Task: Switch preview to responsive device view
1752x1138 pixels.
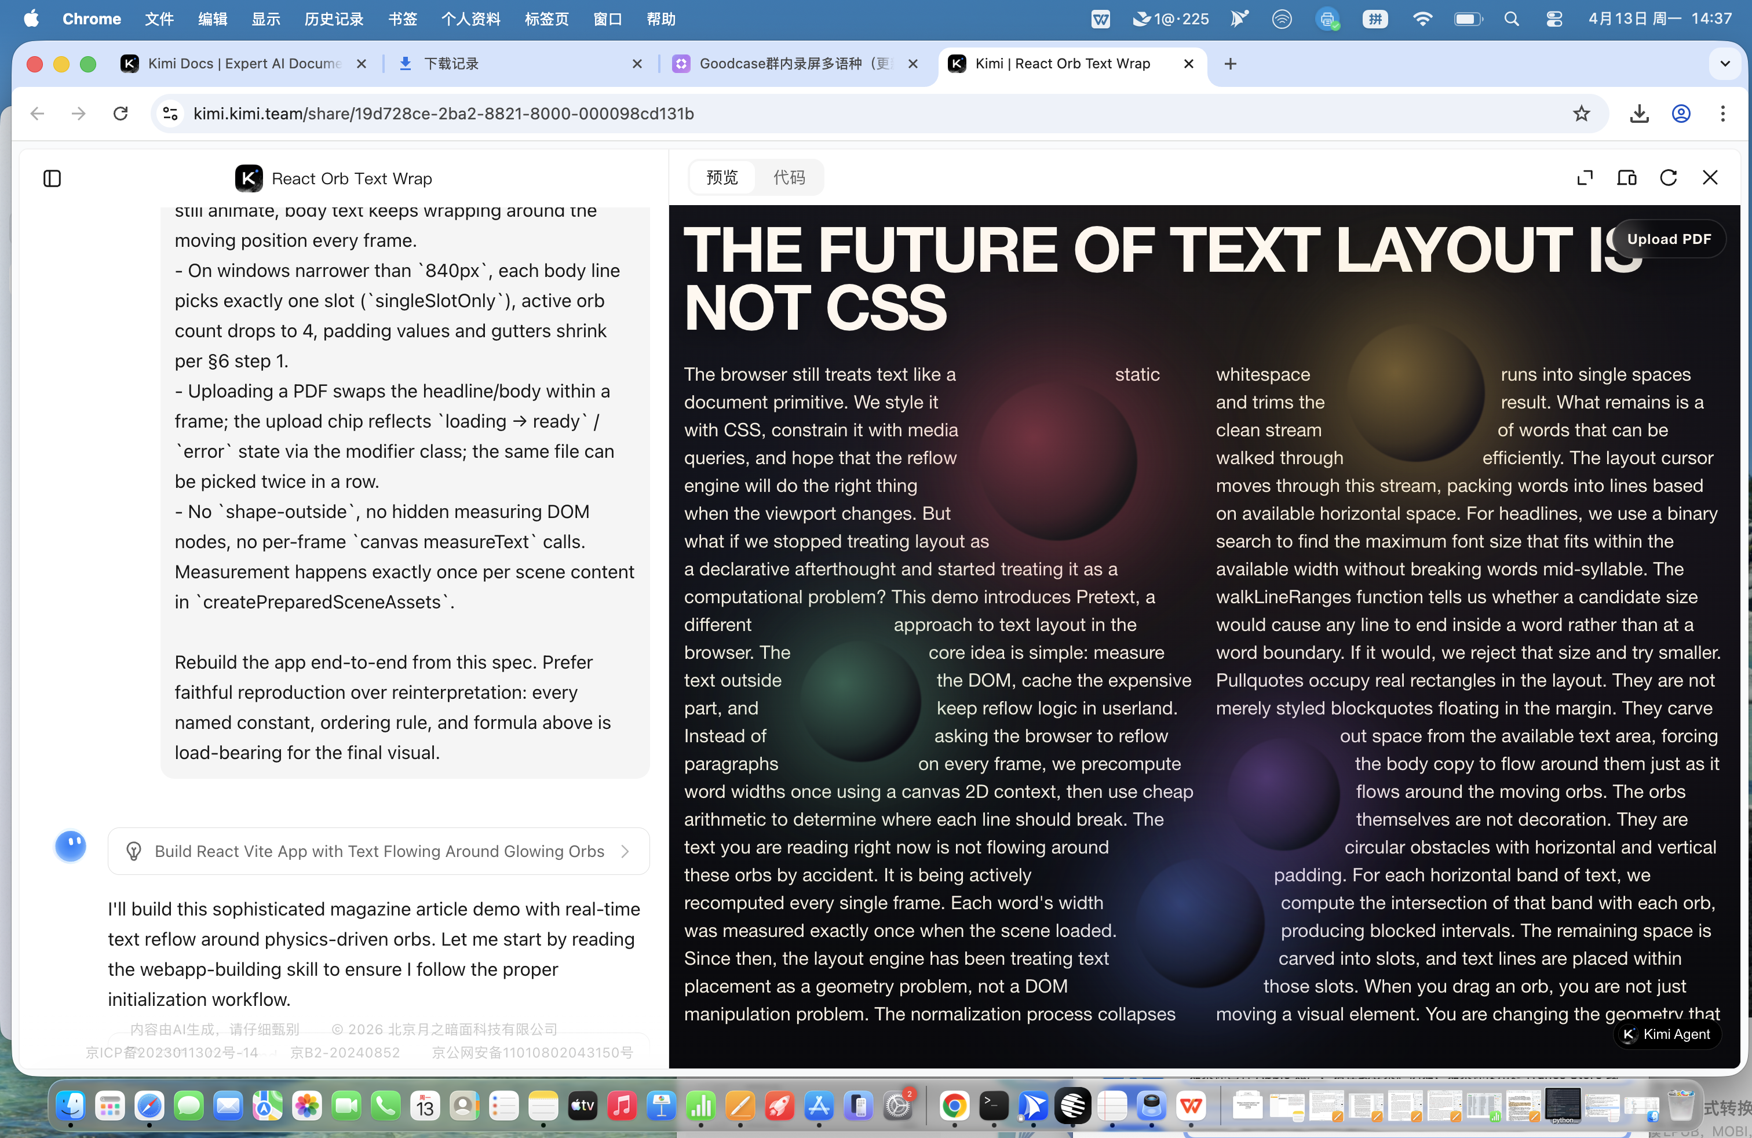Action: pyautogui.click(x=1626, y=177)
